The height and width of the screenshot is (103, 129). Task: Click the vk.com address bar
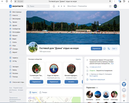pyautogui.click(x=20, y=1)
